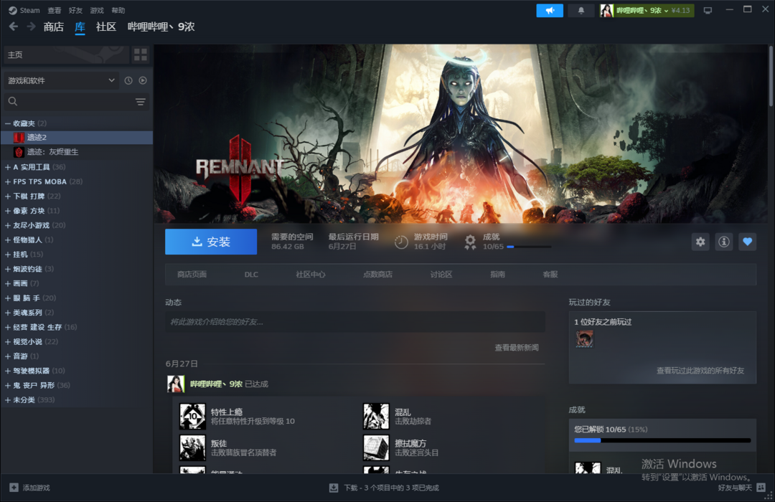Open the 帮助 menu
The width and height of the screenshot is (775, 502).
tap(118, 10)
